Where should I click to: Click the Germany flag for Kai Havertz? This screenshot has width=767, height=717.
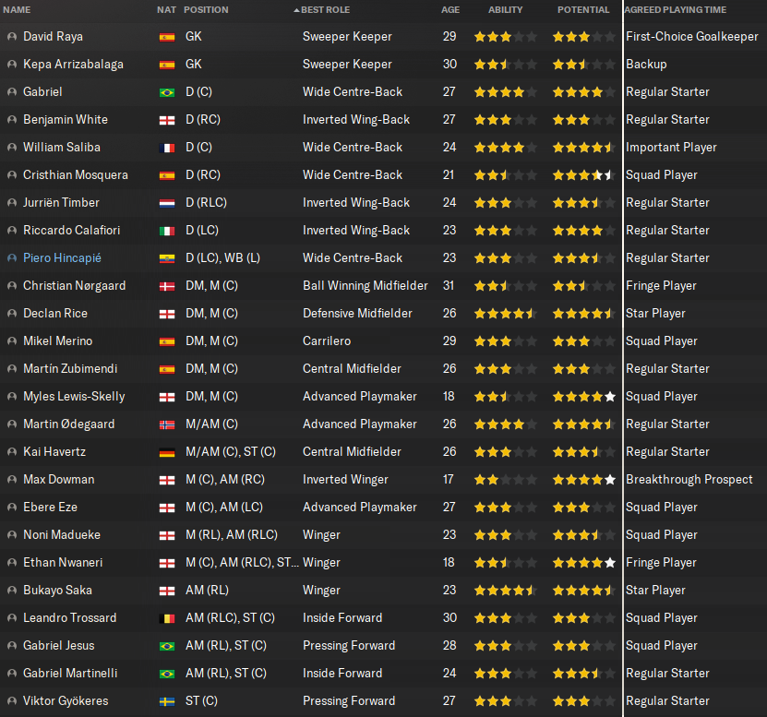167,452
